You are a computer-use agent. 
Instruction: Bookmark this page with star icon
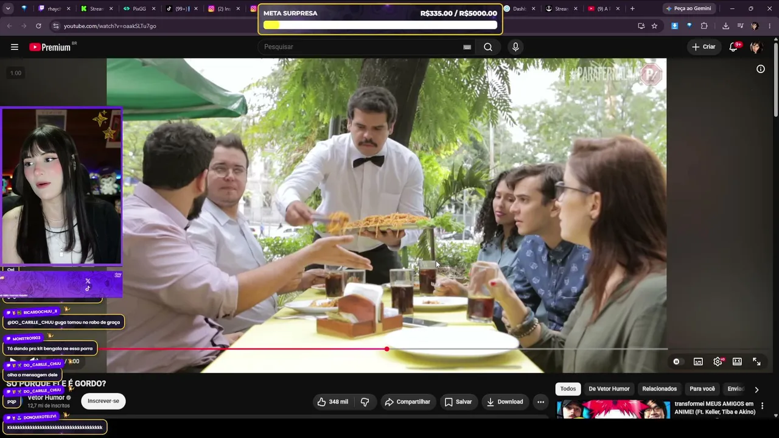tap(654, 26)
